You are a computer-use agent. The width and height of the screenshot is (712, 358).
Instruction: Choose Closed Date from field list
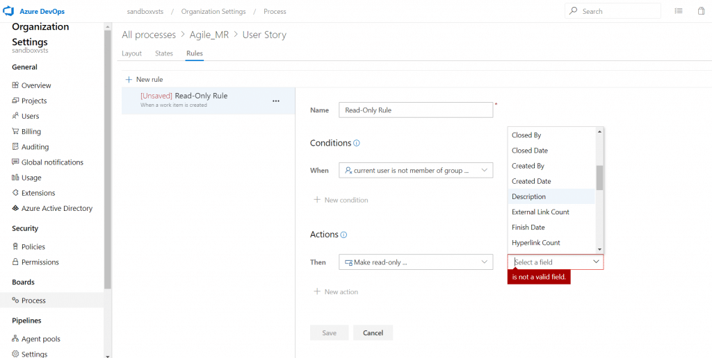[551, 151]
